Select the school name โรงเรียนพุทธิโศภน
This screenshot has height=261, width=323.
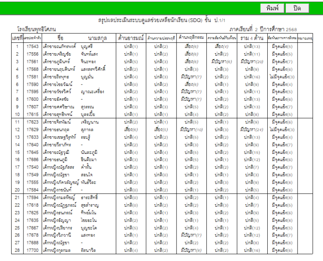(x=37, y=30)
